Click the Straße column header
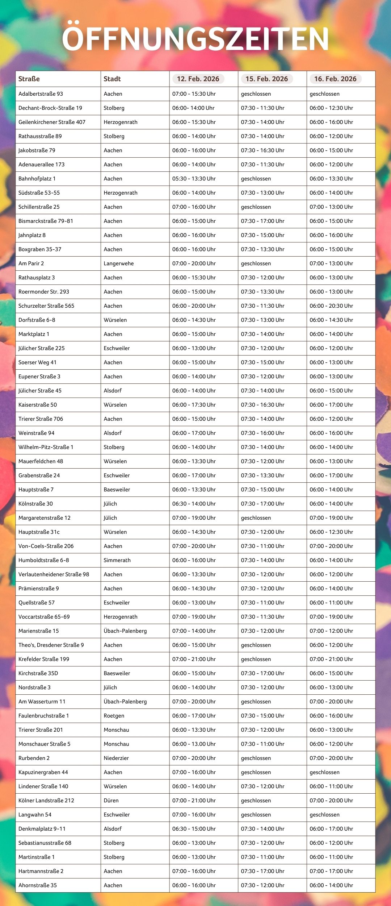Image resolution: width=391 pixels, height=906 pixels. click(x=29, y=79)
